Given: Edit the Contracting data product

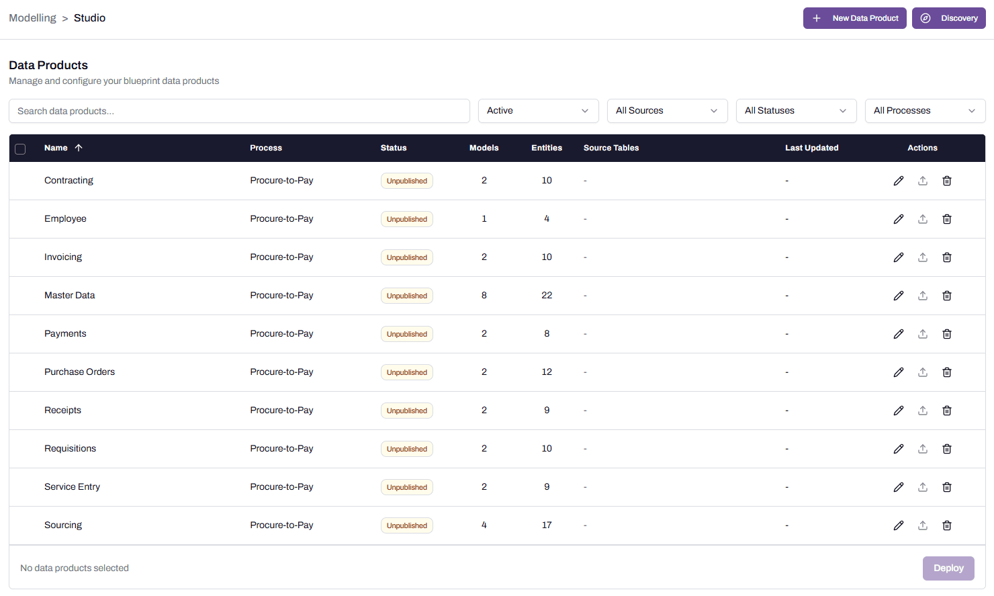Looking at the screenshot, I should click(x=899, y=181).
